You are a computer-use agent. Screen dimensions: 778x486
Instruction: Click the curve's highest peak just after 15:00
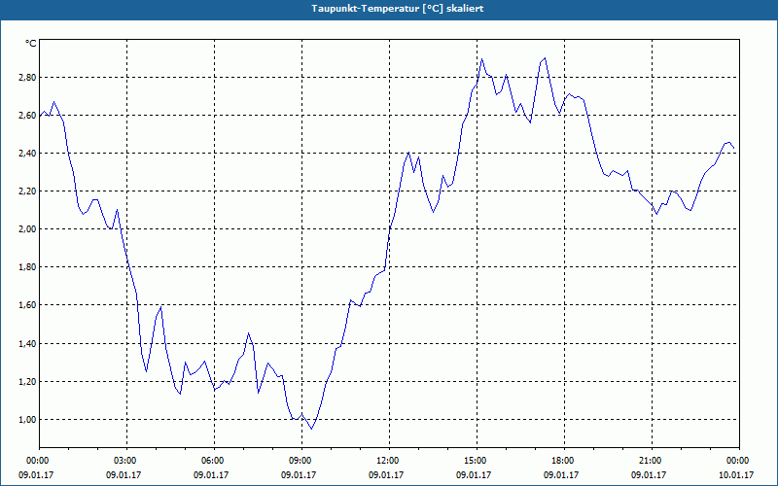pos(481,58)
